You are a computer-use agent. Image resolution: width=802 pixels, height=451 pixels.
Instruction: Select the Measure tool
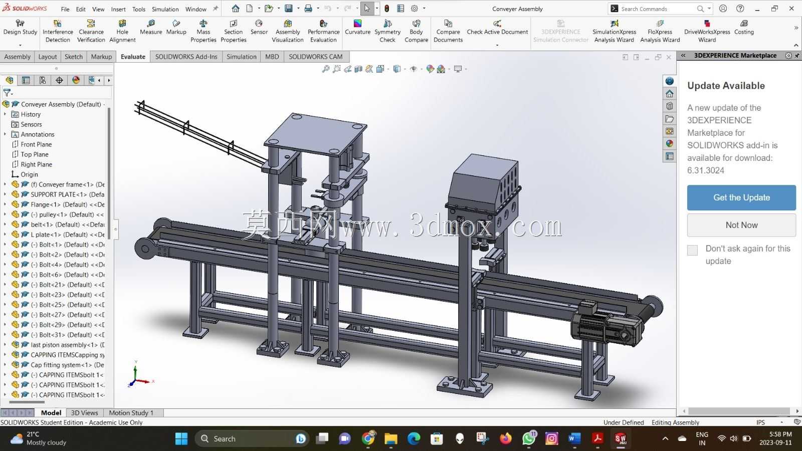pyautogui.click(x=151, y=28)
